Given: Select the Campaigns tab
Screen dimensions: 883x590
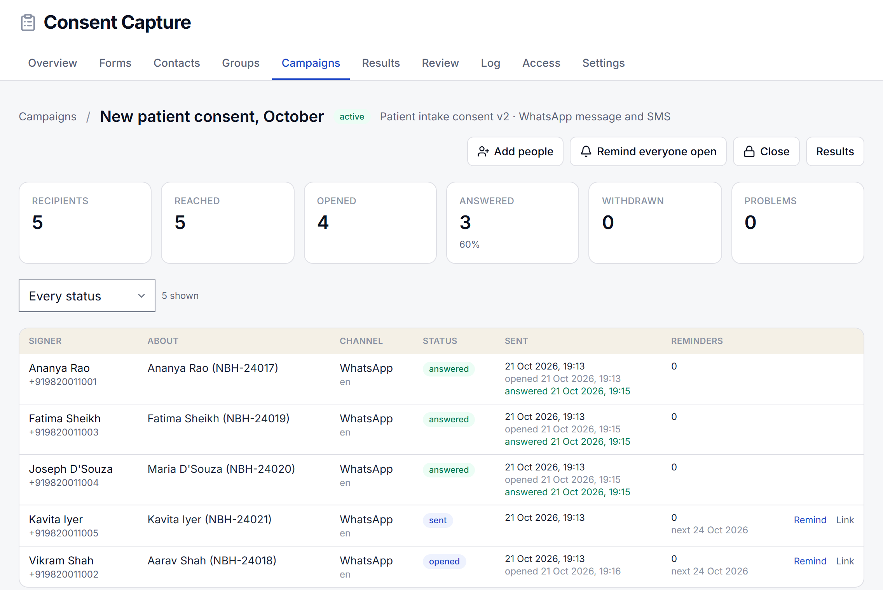Looking at the screenshot, I should pos(311,63).
